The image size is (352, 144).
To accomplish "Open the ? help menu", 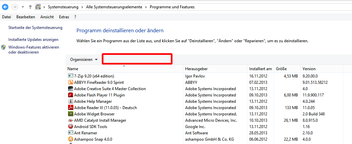I will tap(75, 17).
